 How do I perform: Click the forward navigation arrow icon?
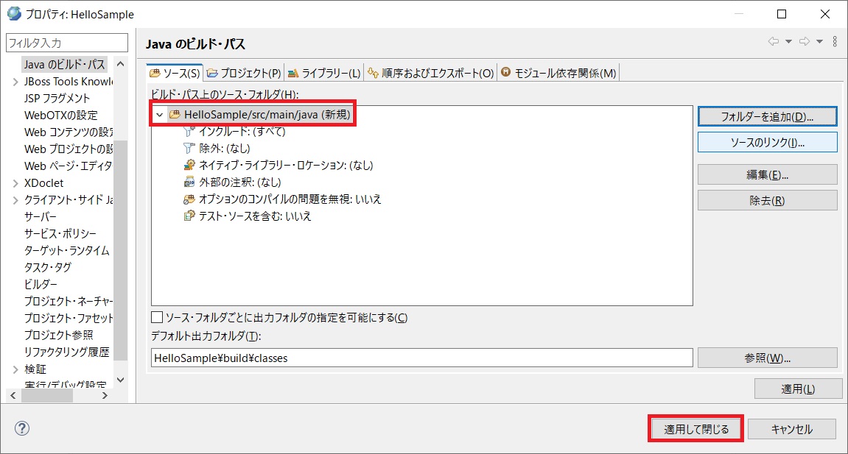tap(805, 41)
